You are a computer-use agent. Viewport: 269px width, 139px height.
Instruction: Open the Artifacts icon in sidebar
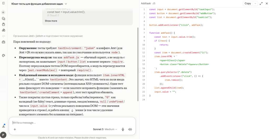click(x=3, y=30)
